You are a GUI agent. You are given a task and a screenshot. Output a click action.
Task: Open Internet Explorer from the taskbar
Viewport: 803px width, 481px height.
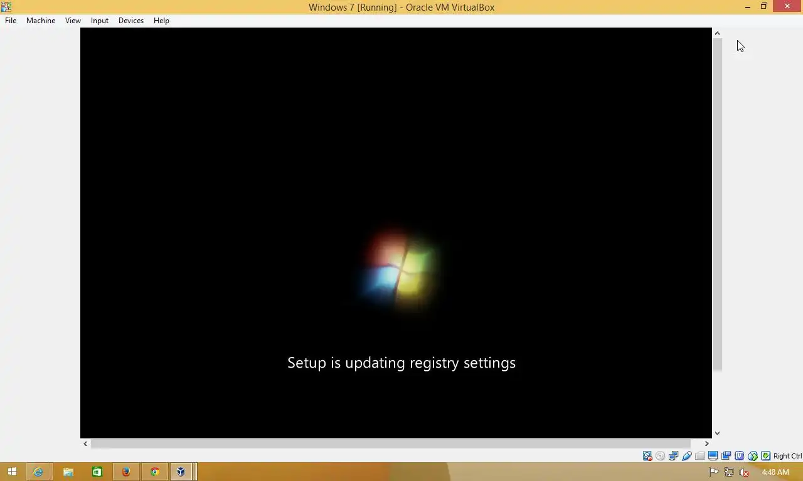point(38,472)
